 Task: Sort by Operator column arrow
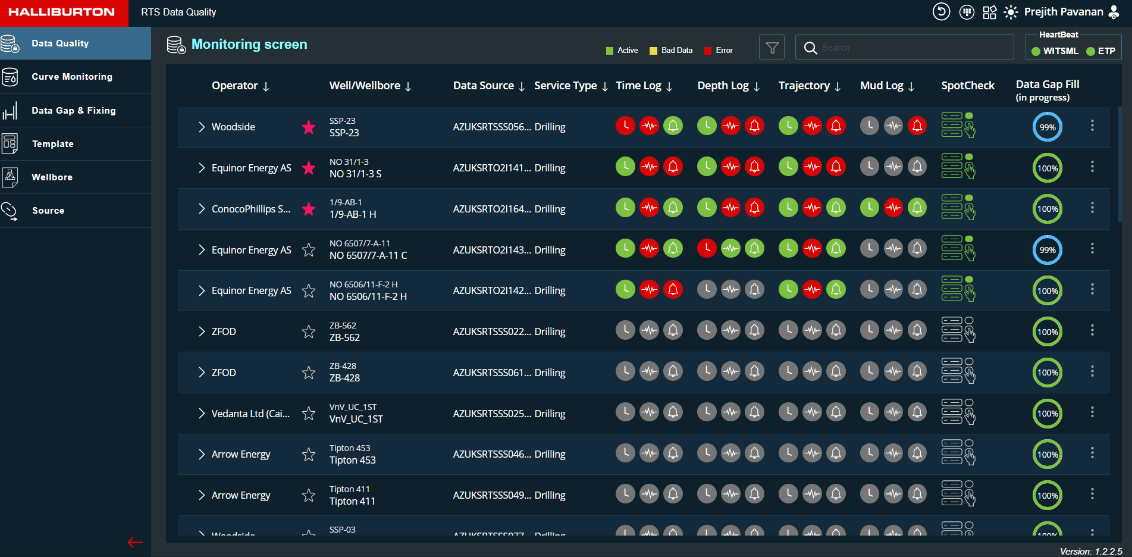pyautogui.click(x=266, y=86)
